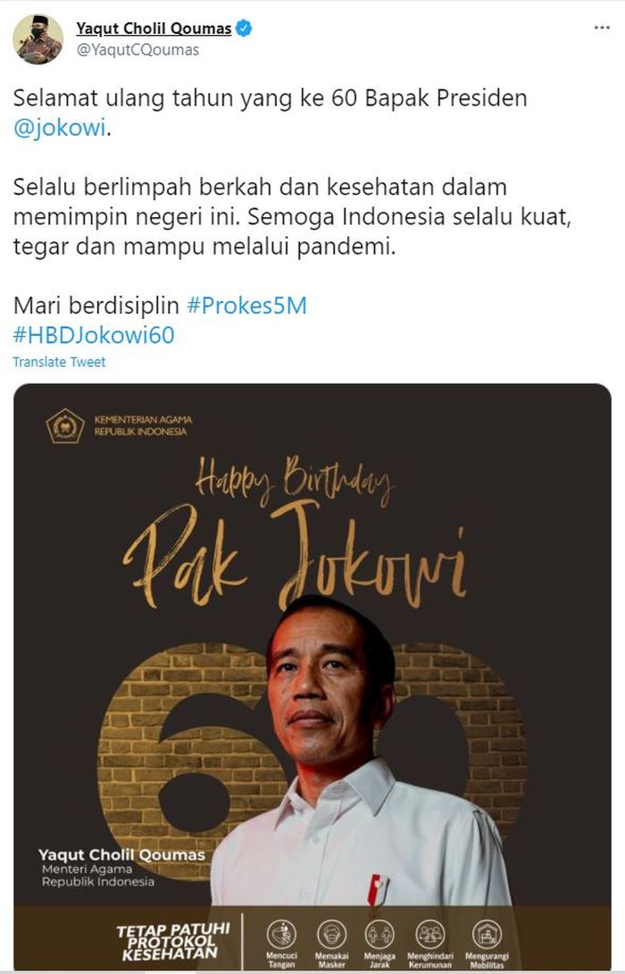The height and width of the screenshot is (974, 625).
Task: Open the Yaqut Cholil Qoumas display name link
Action: click(154, 28)
